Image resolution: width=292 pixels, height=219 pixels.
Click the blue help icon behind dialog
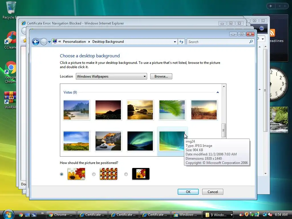(262, 28)
